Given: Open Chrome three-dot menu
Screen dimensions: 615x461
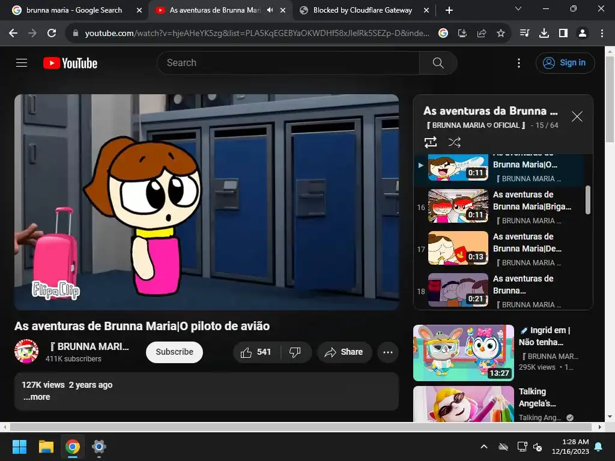Looking at the screenshot, I should point(602,34).
